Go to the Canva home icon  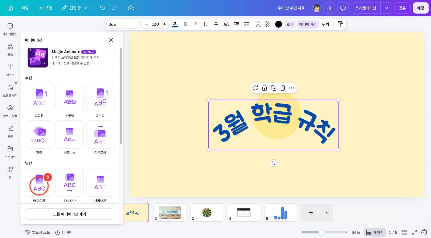click(10, 8)
